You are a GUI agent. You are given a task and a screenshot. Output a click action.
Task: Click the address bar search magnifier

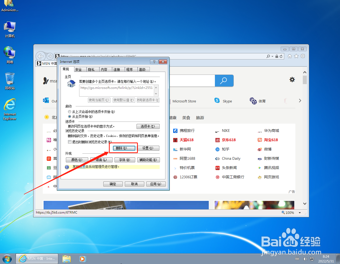(x=268, y=56)
